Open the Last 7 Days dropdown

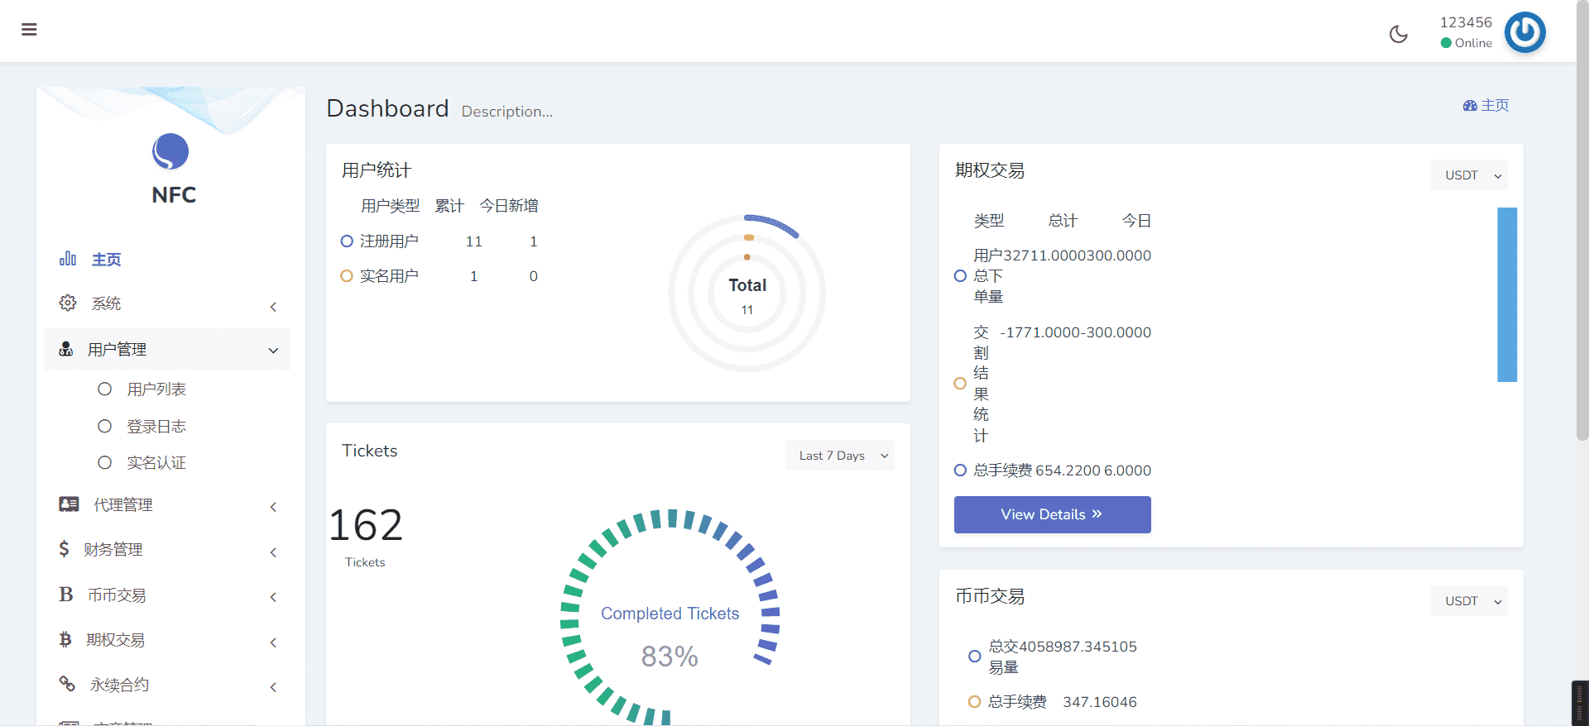(839, 456)
